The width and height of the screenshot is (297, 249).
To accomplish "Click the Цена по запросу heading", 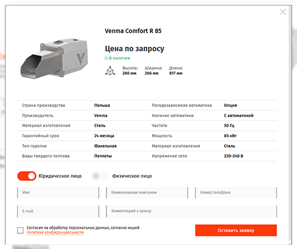I will click(x=135, y=49).
